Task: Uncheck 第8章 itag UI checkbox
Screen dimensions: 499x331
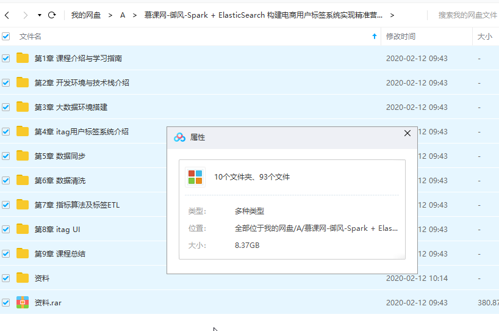Action: tap(5, 230)
